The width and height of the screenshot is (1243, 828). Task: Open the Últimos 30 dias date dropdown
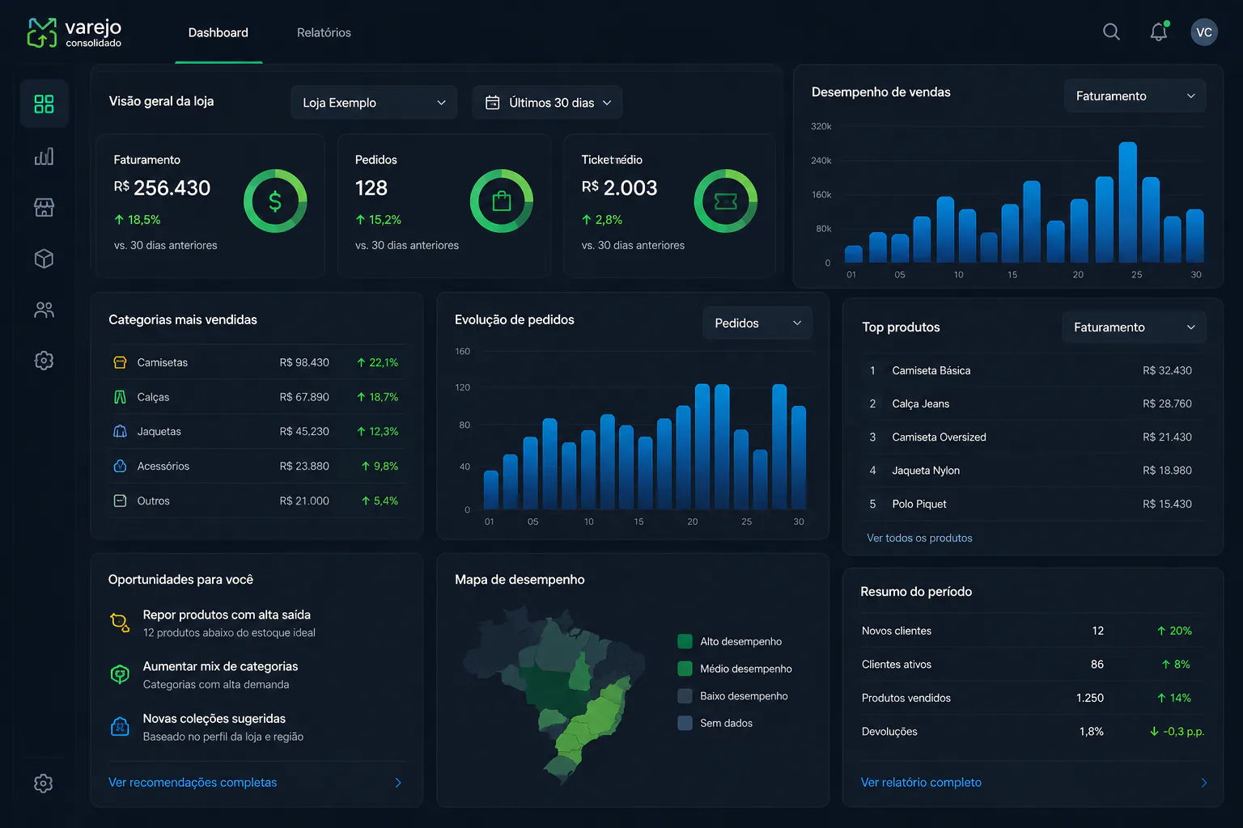pyautogui.click(x=547, y=103)
